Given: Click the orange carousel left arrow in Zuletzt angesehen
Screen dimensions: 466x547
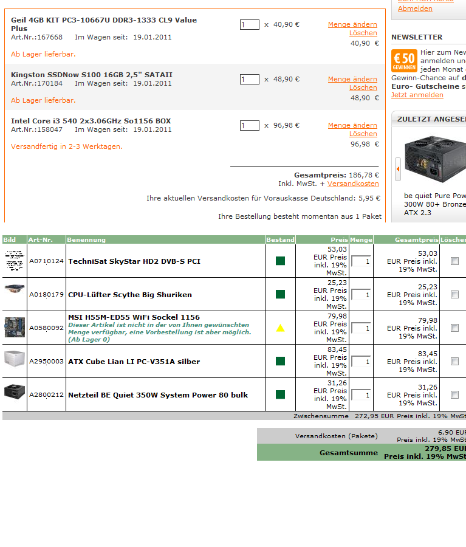Looking at the screenshot, I should [397, 169].
